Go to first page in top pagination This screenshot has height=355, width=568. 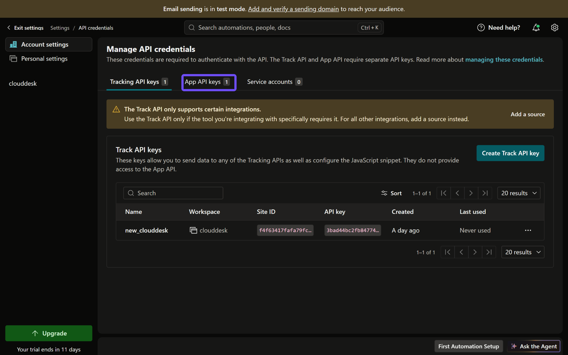pos(443,193)
